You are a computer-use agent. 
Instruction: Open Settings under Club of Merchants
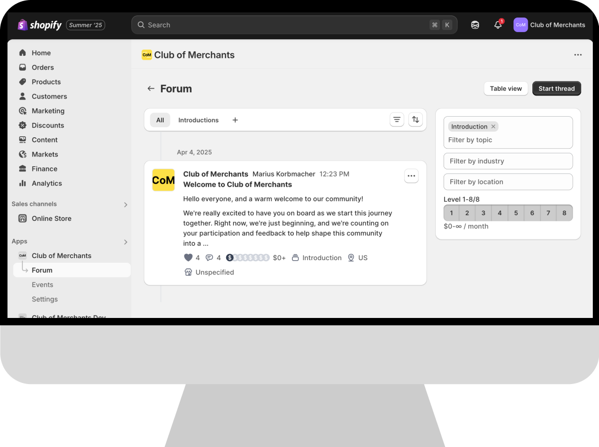pyautogui.click(x=45, y=299)
